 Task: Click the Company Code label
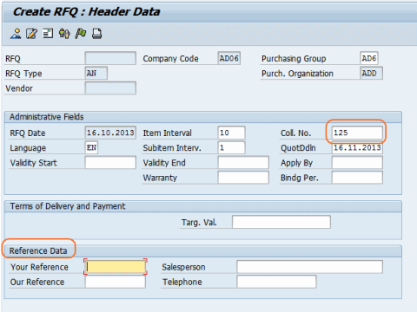(170, 59)
